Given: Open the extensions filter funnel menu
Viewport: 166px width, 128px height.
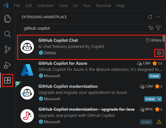Looking at the screenshot, I should 158,28.
